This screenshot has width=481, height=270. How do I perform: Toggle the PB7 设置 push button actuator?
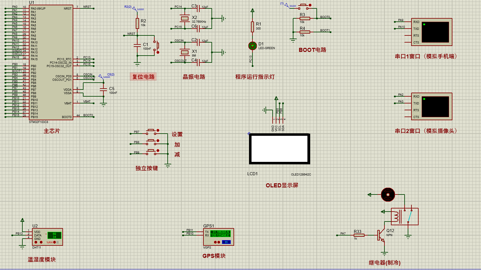(x=158, y=130)
